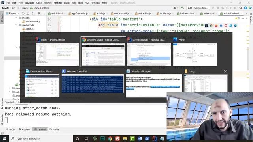The image size is (253, 142).
Task: Select about.js in the project tree
Action: tap(28, 29)
